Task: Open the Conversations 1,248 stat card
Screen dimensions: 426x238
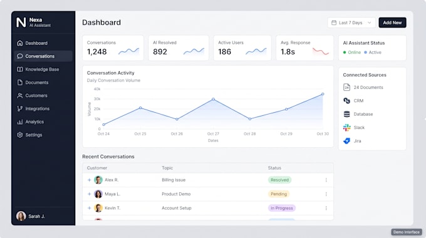Action: pos(113,48)
